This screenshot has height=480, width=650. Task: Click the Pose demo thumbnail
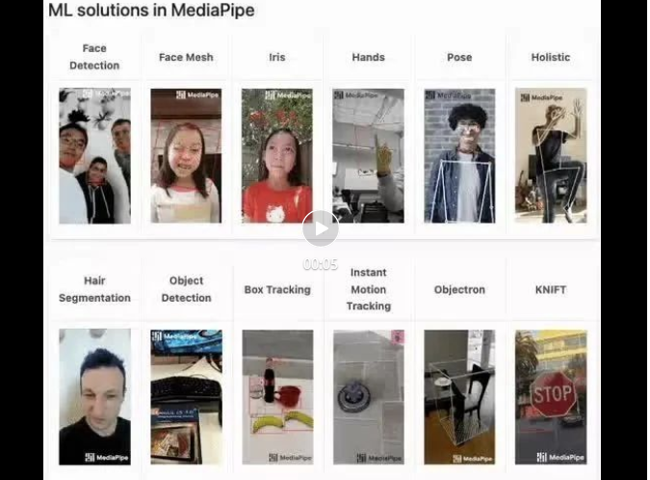[x=459, y=156]
